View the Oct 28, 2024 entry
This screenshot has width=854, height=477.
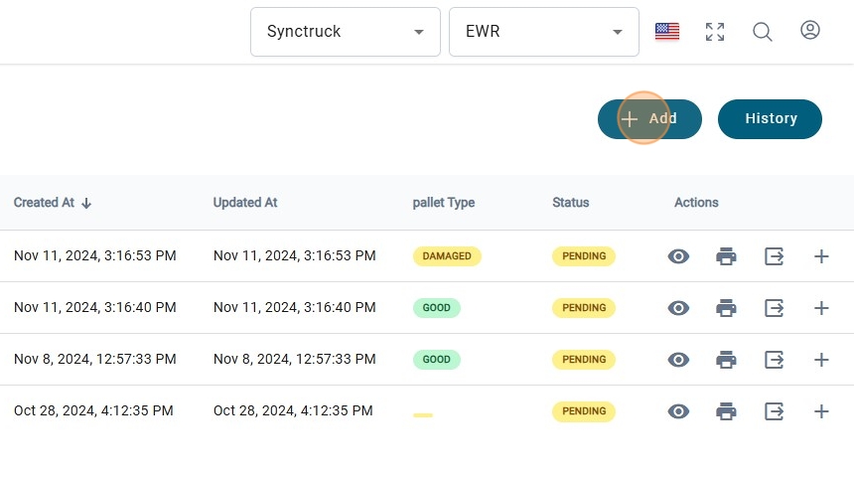[678, 411]
